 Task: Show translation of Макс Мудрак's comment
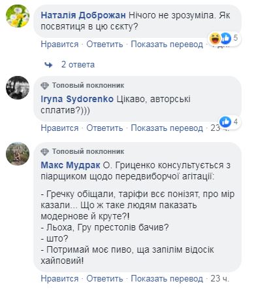point(167,278)
